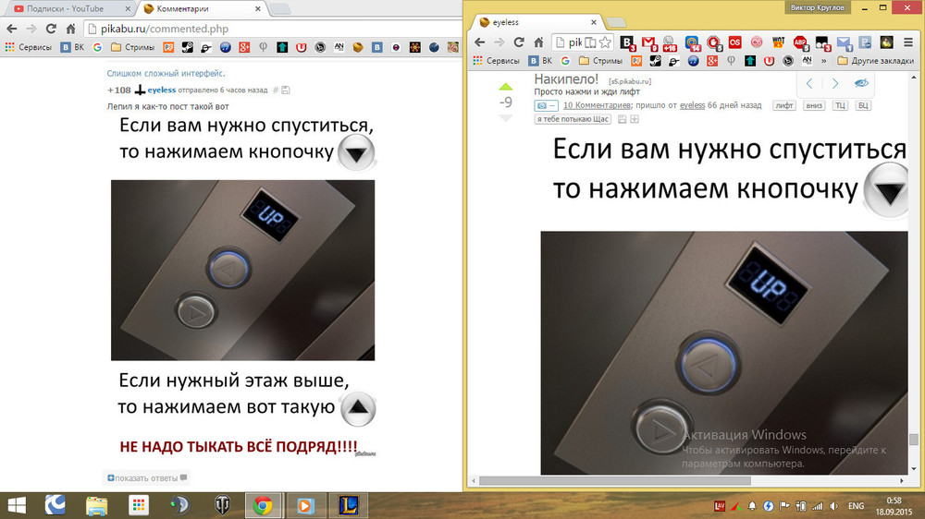Select the лифт tag on the post

[x=784, y=106]
